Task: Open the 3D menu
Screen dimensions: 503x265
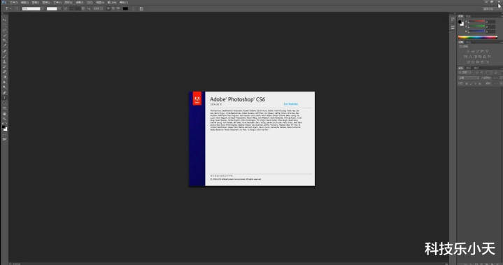Action: point(90,2)
